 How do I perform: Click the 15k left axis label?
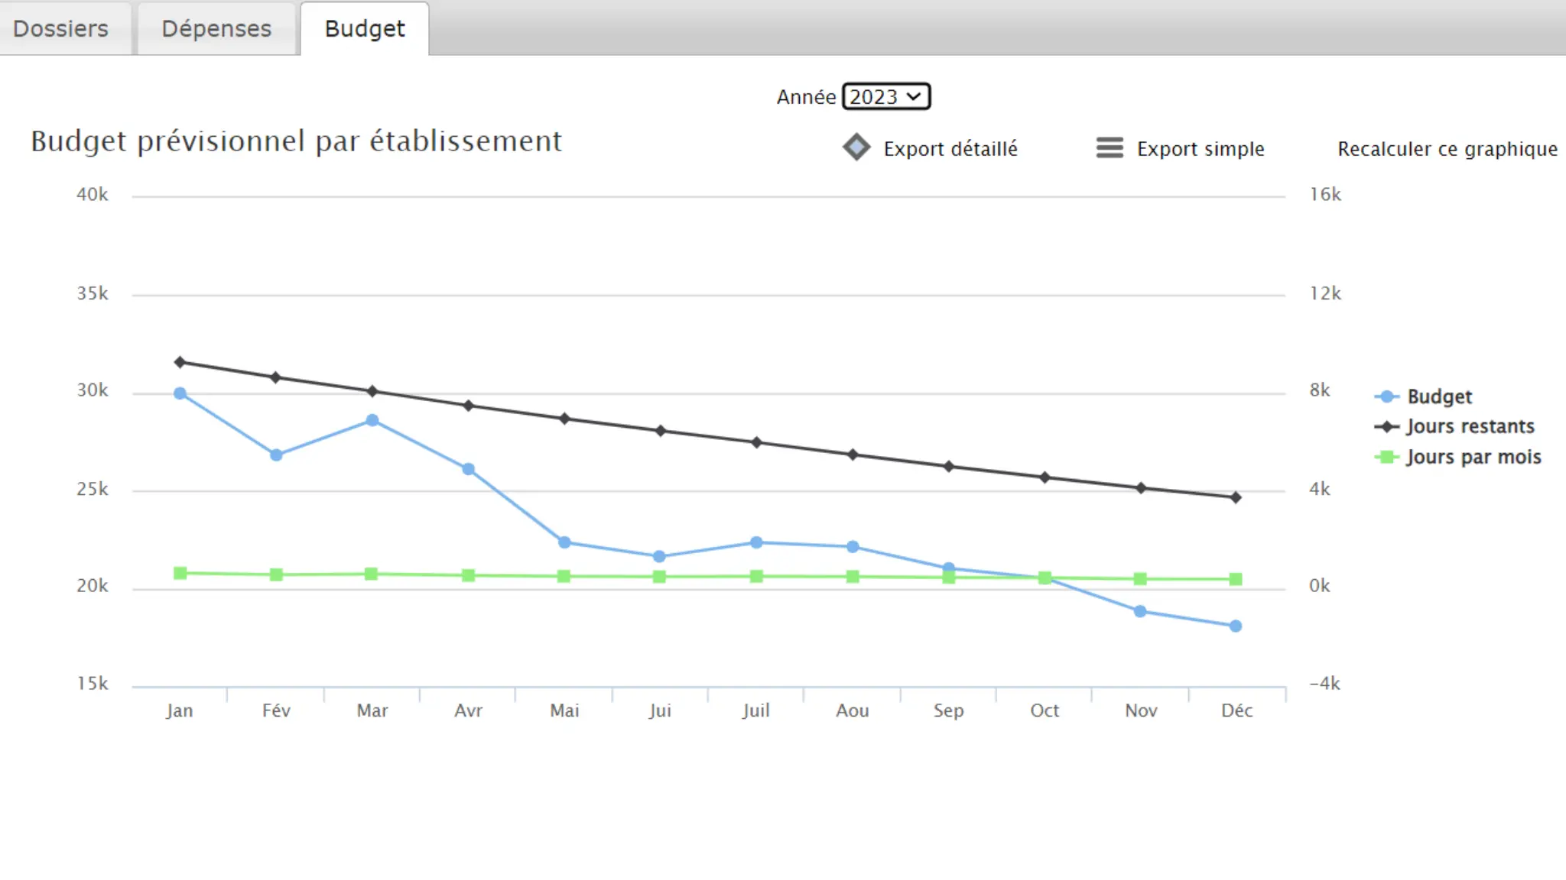(93, 684)
